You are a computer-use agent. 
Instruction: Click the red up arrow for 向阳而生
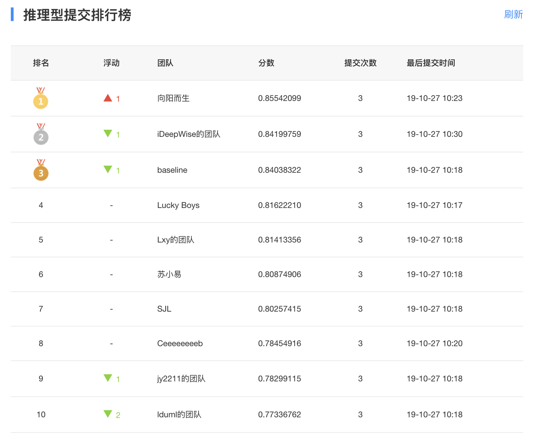[108, 98]
